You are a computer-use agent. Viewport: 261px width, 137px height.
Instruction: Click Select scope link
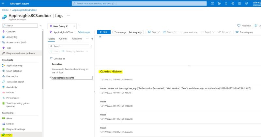click(84, 32)
